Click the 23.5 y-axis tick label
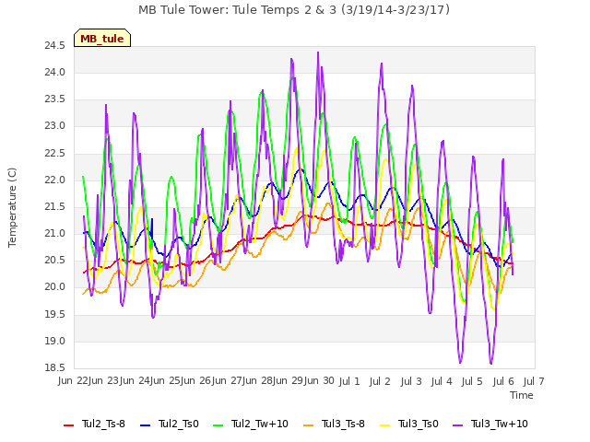Viewport: 590px width, 442px height. coord(54,99)
